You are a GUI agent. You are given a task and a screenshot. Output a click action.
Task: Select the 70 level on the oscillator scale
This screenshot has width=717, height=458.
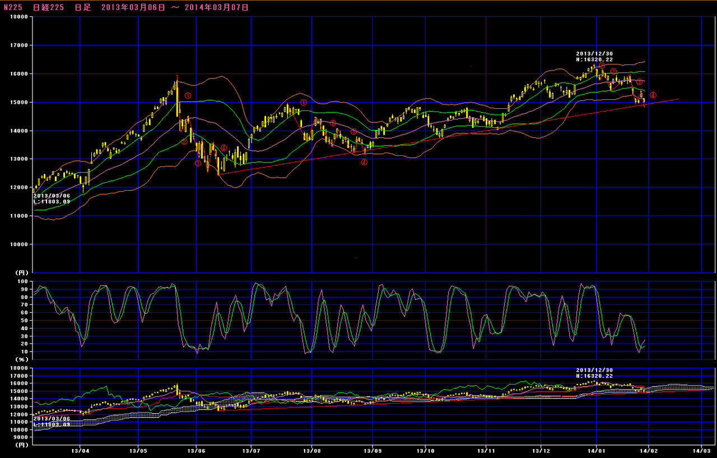tap(24, 305)
